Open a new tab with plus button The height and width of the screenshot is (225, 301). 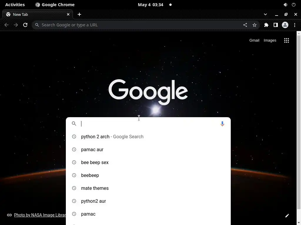(x=79, y=14)
